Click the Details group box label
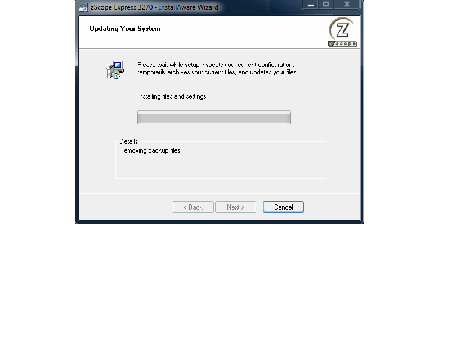This screenshot has width=470, height=338. [x=128, y=141]
